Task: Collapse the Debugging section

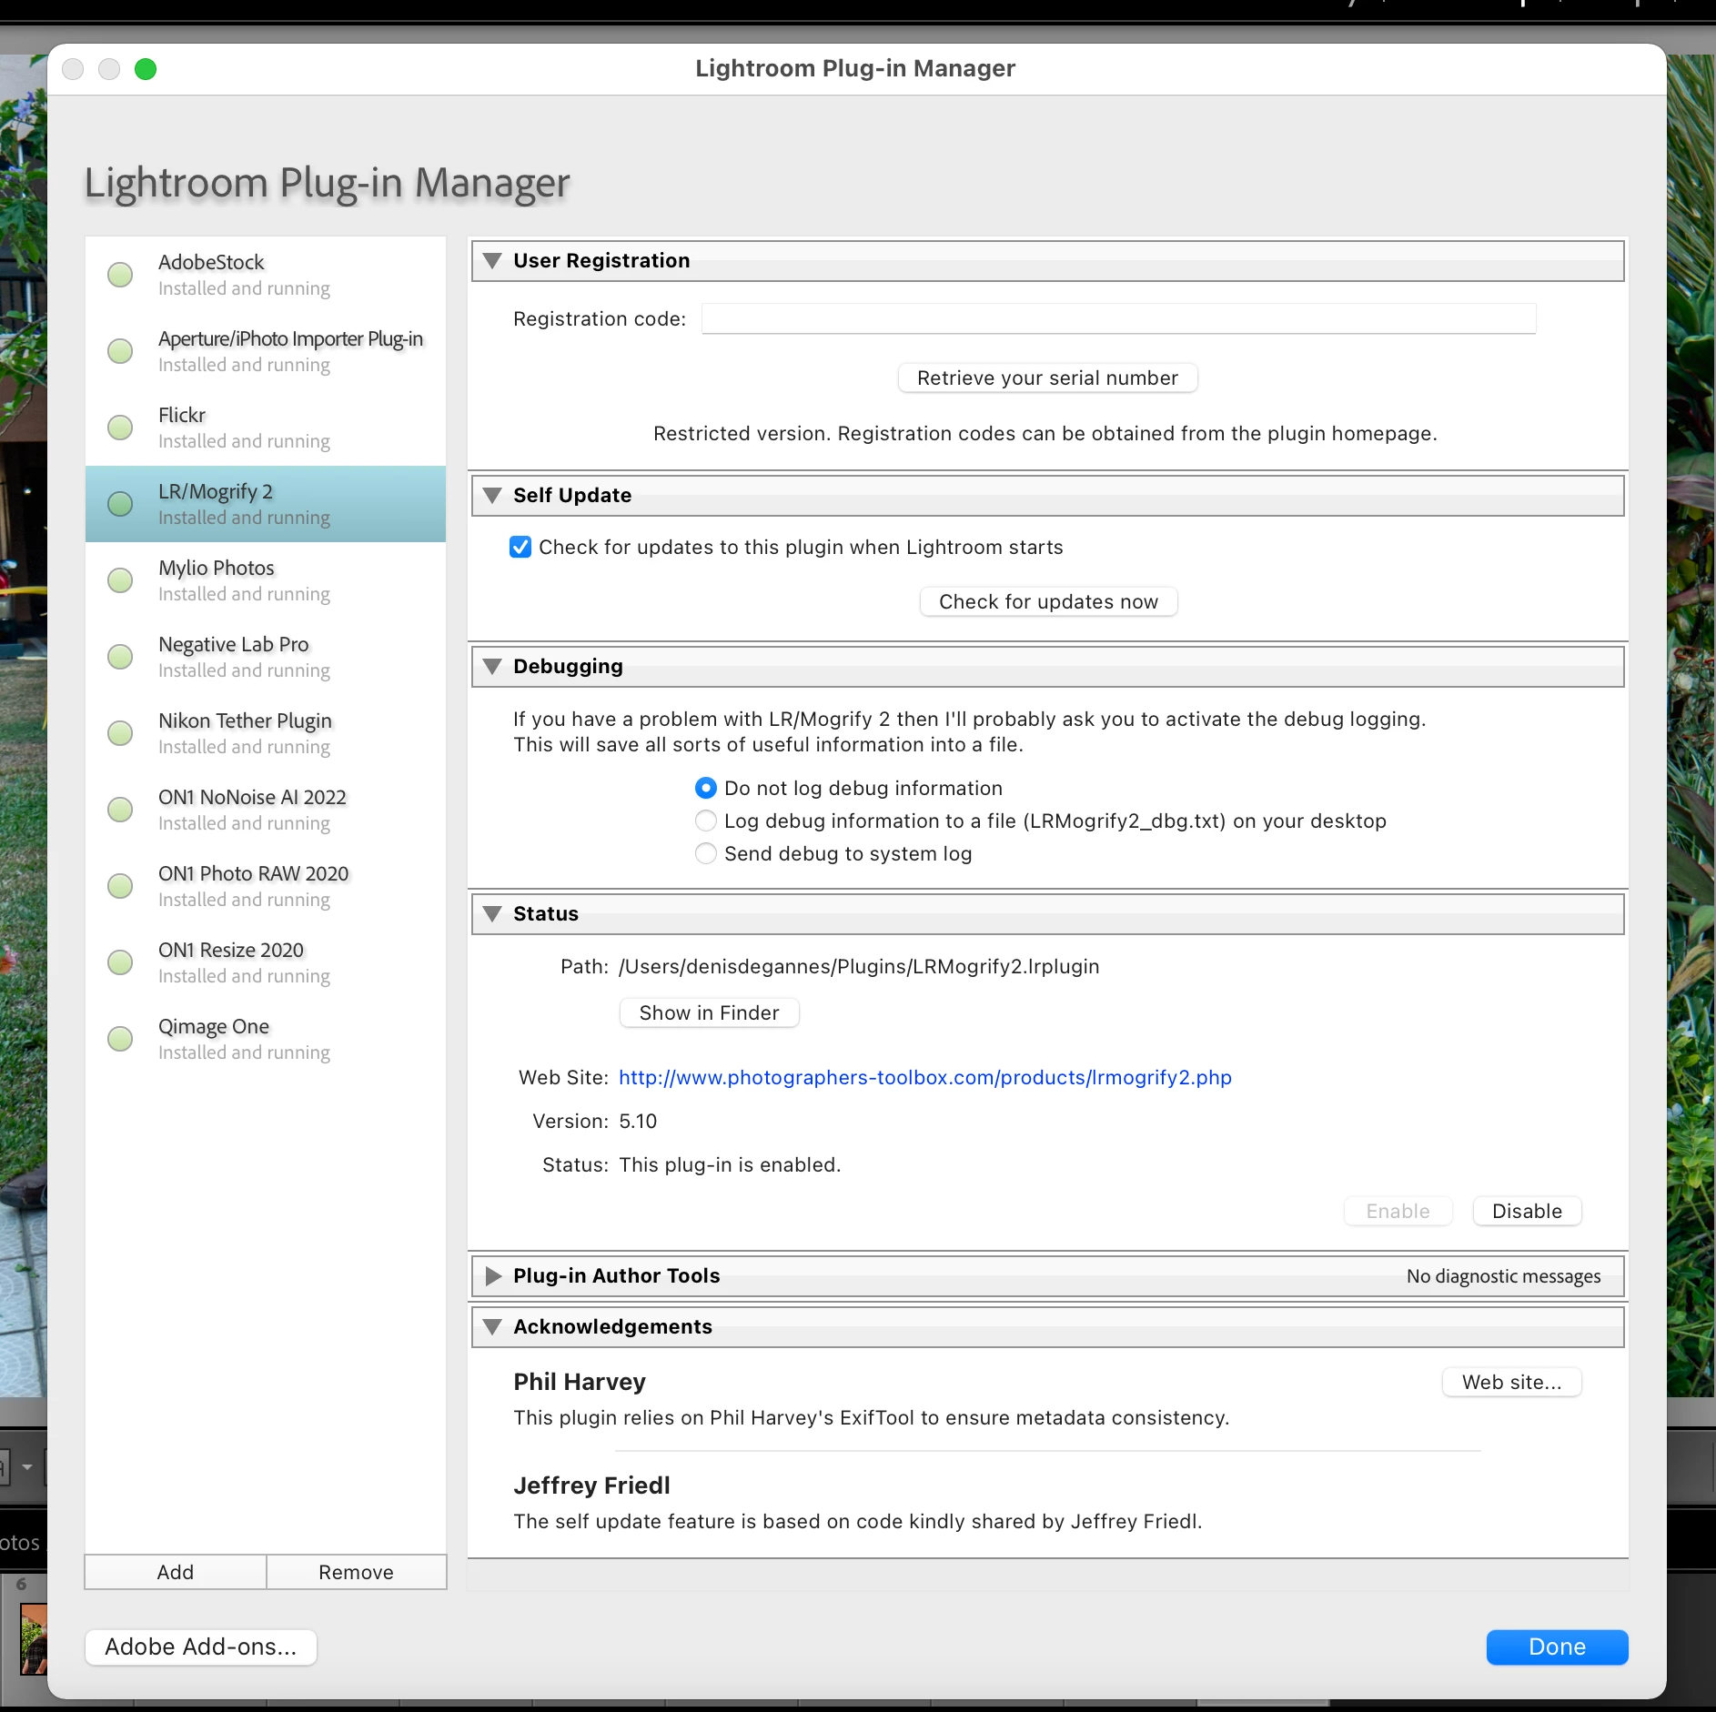Action: (492, 667)
